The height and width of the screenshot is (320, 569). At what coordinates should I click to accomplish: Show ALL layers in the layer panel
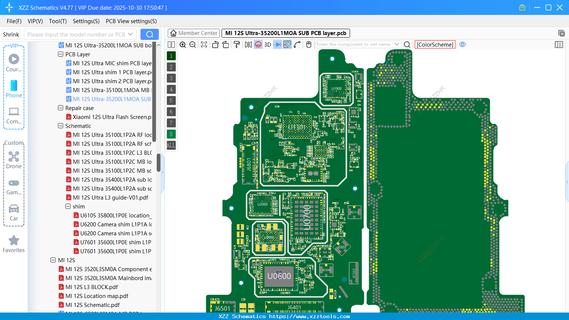pyautogui.click(x=171, y=145)
